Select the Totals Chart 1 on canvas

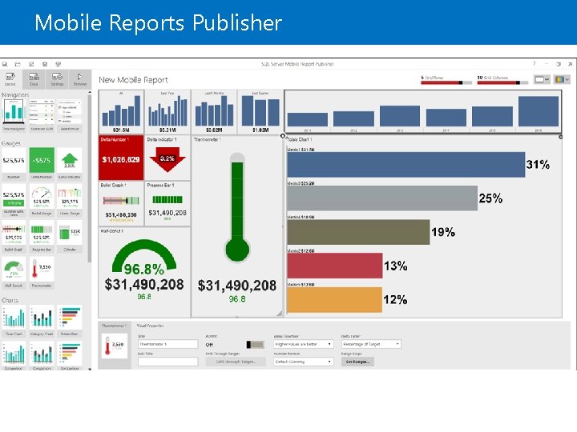(x=423, y=226)
